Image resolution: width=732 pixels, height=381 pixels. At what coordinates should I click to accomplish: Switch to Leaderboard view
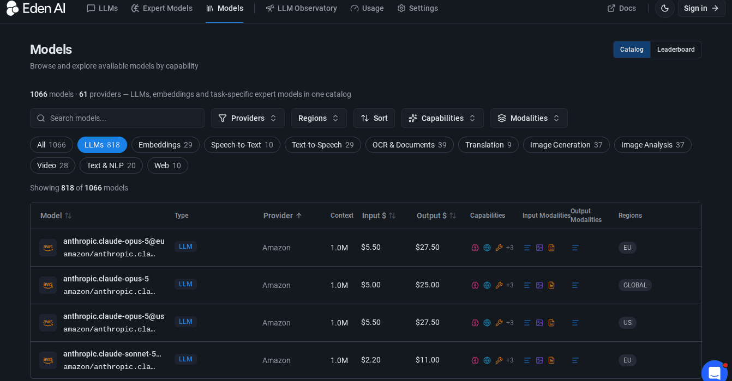pyautogui.click(x=676, y=50)
